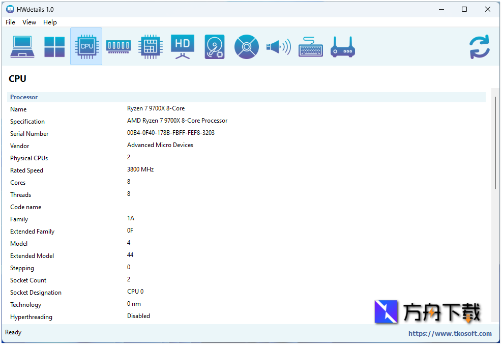Image resolution: width=502 pixels, height=345 pixels.
Task: Click the Family value 1A
Action: pyautogui.click(x=131, y=218)
